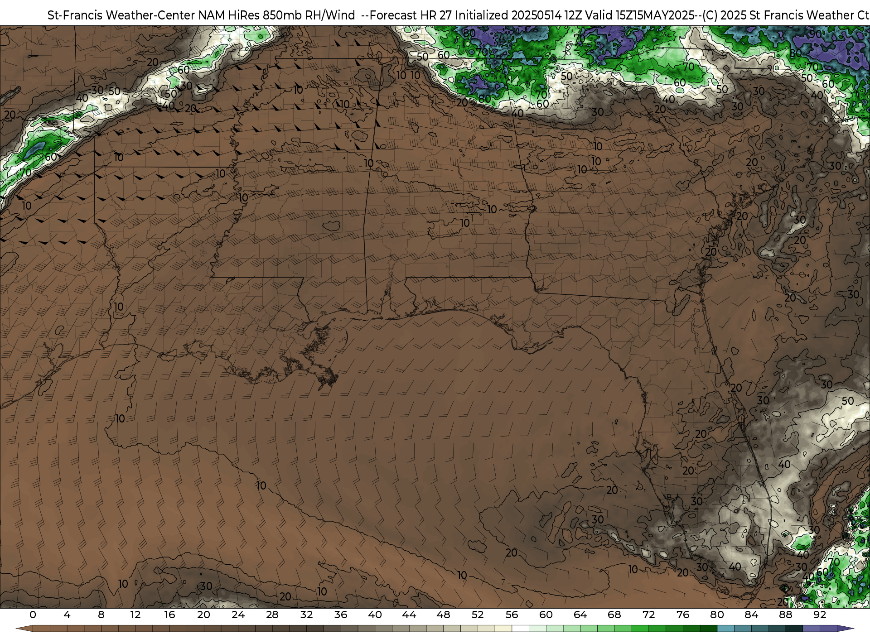The height and width of the screenshot is (634, 870).
Task: Select the white colorbar swatch at 56 percent
Action: (x=521, y=629)
